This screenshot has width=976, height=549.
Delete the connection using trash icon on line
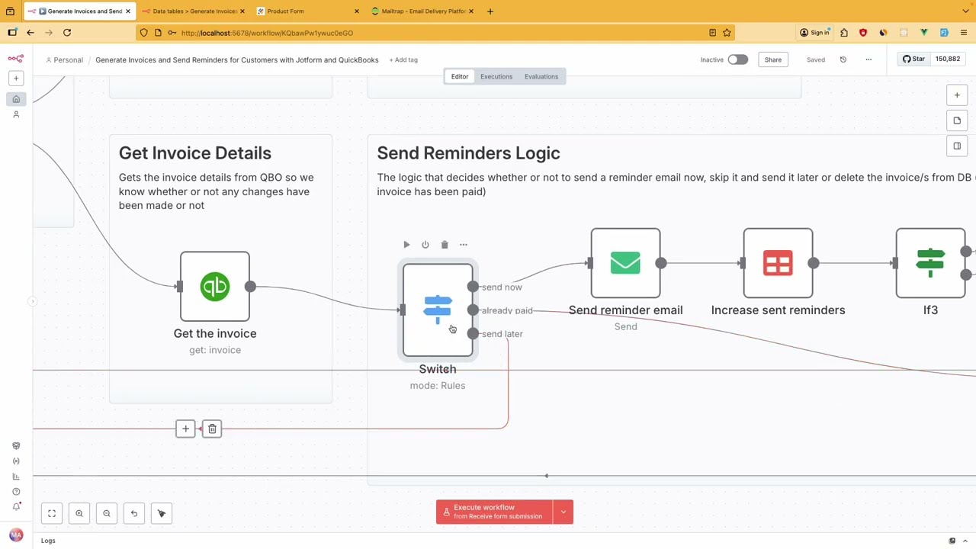click(x=212, y=429)
